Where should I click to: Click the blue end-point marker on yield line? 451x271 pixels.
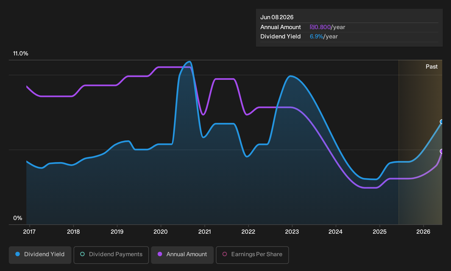click(x=442, y=122)
